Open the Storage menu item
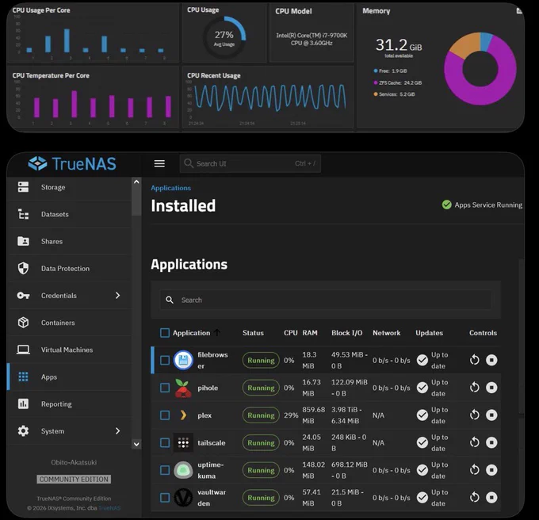 coord(70,187)
